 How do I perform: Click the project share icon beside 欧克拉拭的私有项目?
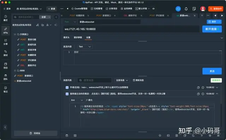click(x=37, y=25)
